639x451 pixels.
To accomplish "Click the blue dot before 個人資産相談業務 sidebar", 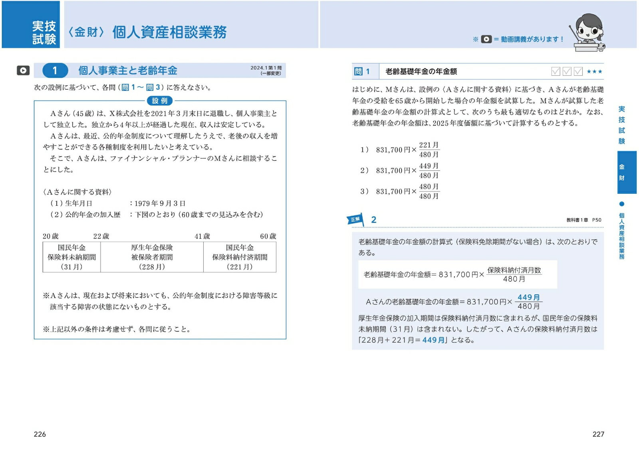I will coord(621,204).
